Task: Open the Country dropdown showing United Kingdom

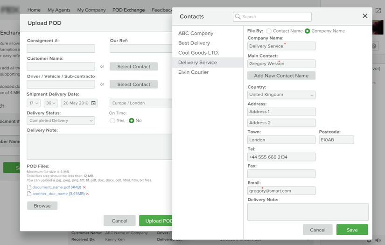Action: click(281, 95)
